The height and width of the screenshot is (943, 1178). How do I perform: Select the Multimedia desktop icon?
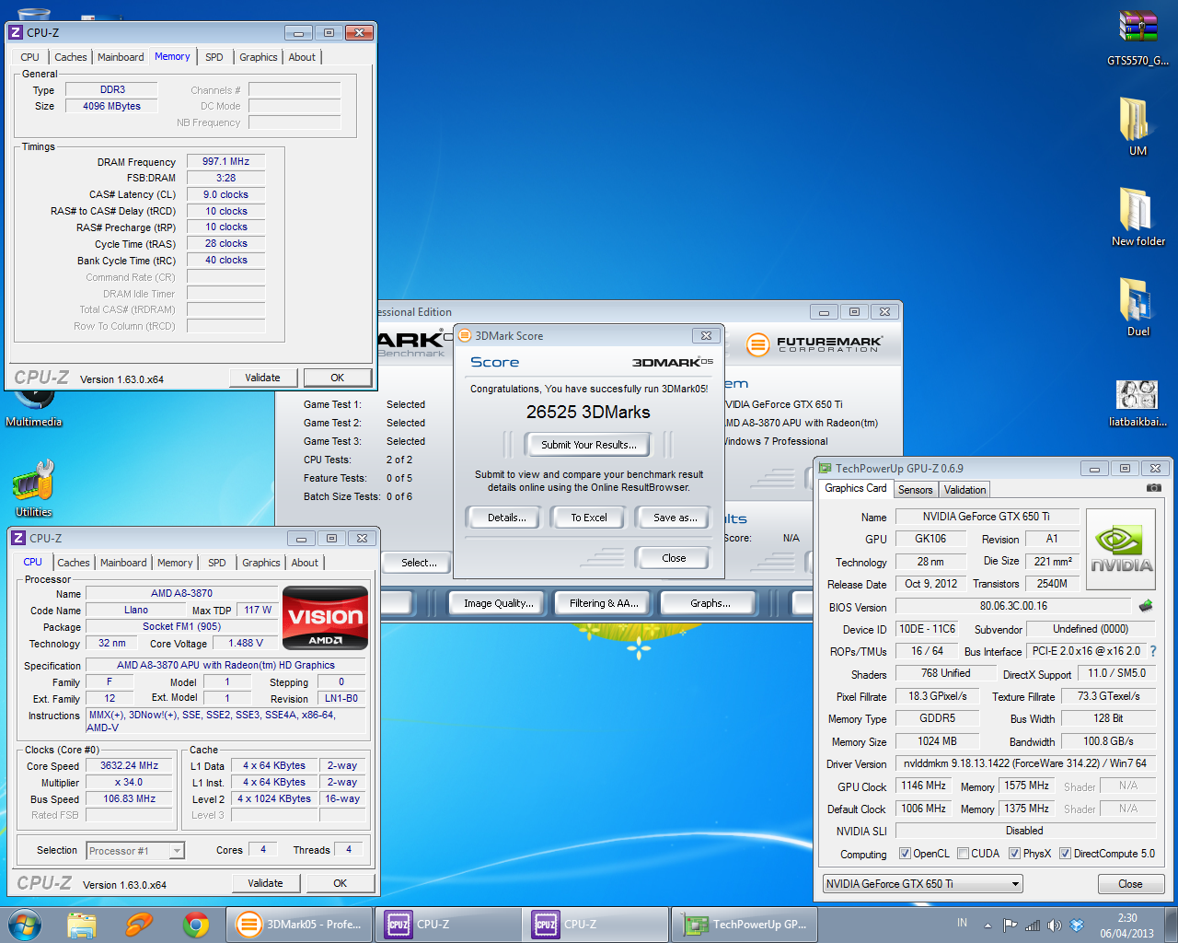[33, 407]
